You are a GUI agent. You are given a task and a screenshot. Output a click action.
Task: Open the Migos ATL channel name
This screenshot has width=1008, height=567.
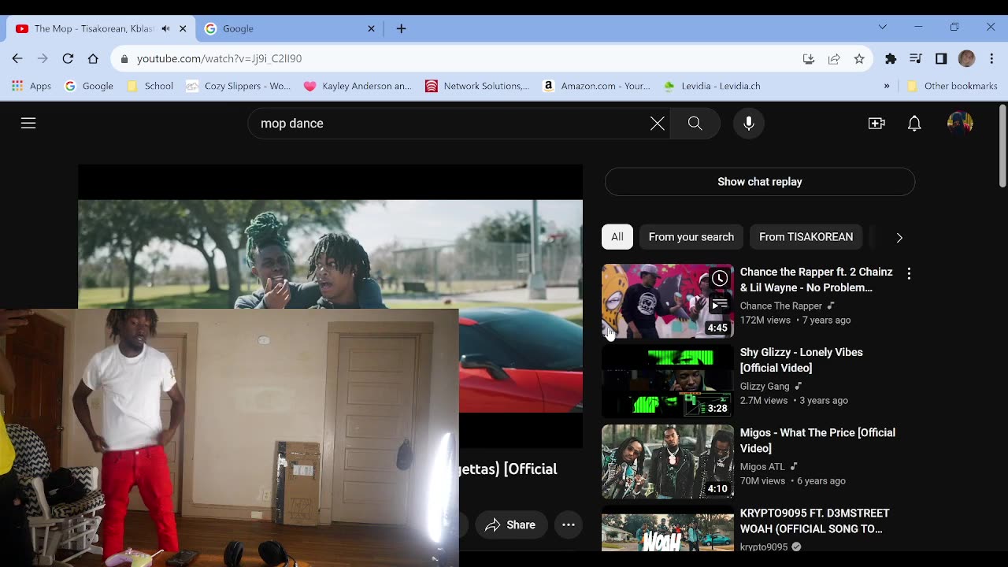[x=762, y=466]
